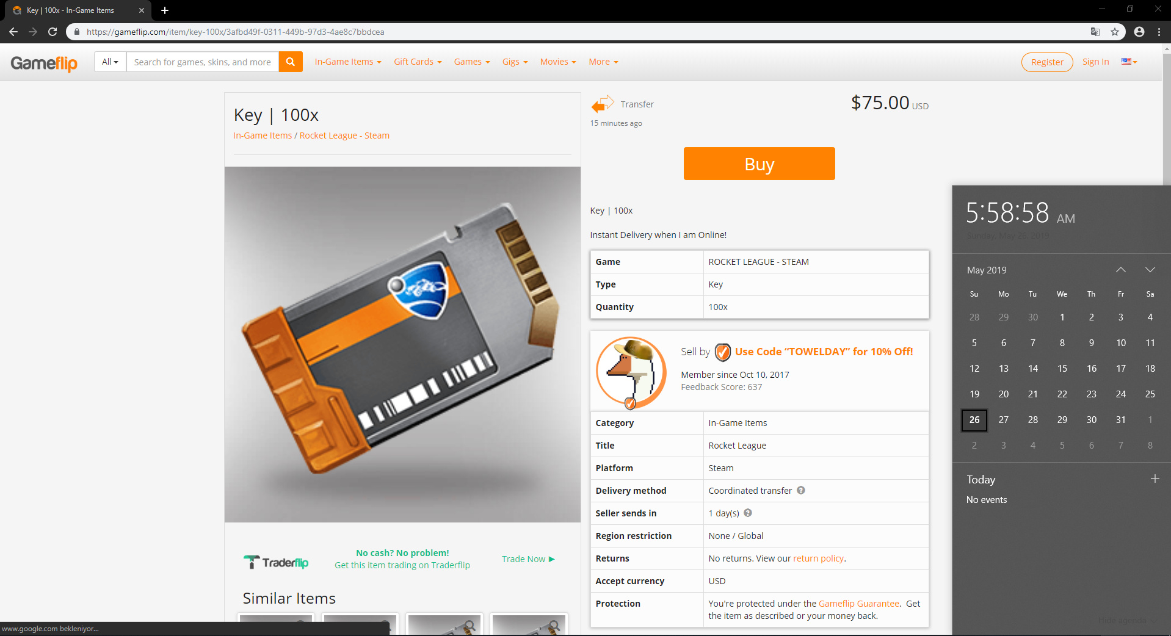
Task: Click the Register button
Action: pyautogui.click(x=1047, y=62)
